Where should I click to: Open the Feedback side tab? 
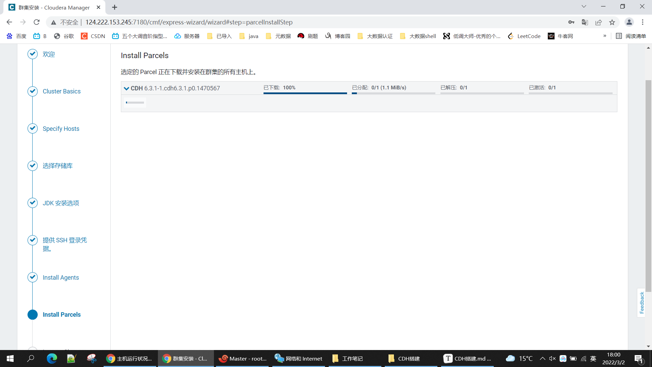[x=641, y=302]
